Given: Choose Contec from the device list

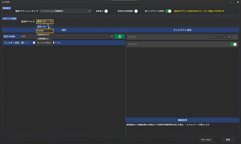Looking at the screenshot, I should (45, 31).
